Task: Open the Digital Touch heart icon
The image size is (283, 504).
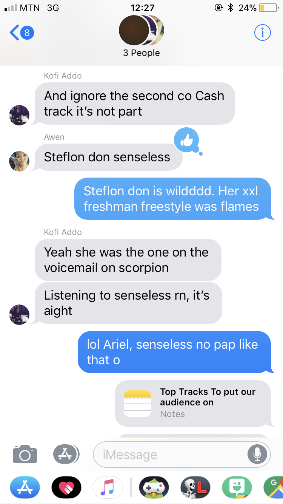Action: click(66, 487)
